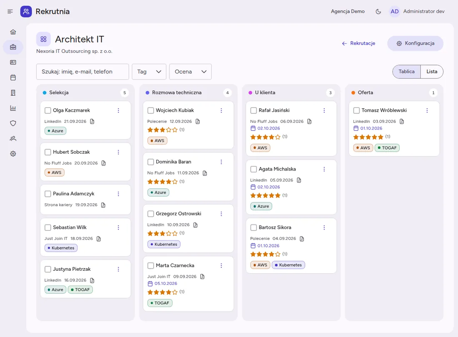Check the Olga Kaczmarek card checkbox
The height and width of the screenshot is (337, 458).
tap(47, 110)
